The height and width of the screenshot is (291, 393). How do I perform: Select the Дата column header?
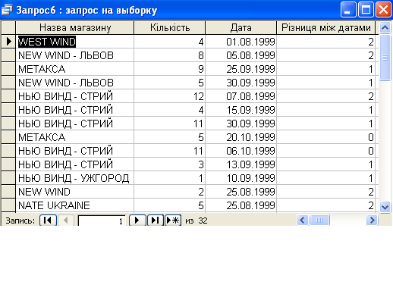click(241, 28)
